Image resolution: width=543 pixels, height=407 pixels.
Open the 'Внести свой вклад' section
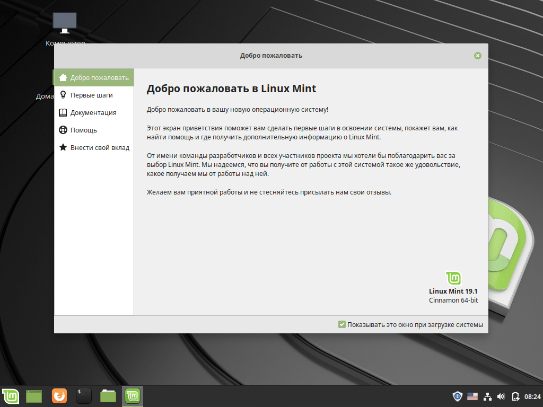(93, 147)
